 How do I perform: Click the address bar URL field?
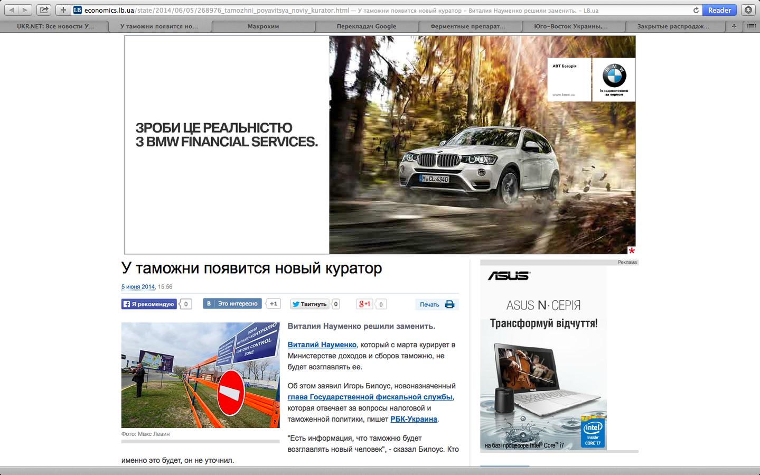point(387,10)
